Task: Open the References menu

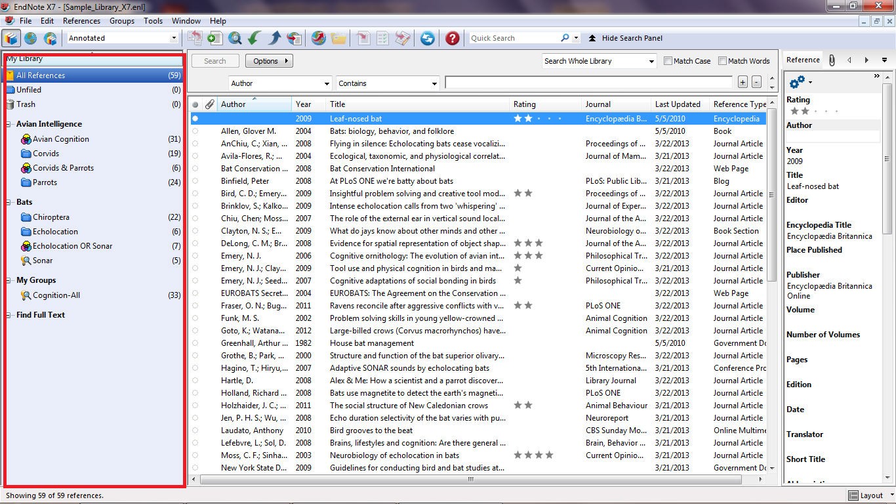Action: click(81, 21)
